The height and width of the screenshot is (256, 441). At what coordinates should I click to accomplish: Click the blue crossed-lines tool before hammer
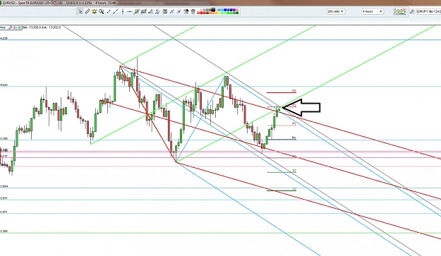click(179, 11)
